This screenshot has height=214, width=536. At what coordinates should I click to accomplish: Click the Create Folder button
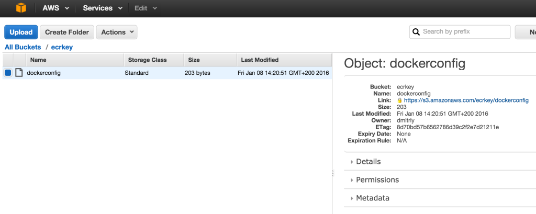[67, 32]
